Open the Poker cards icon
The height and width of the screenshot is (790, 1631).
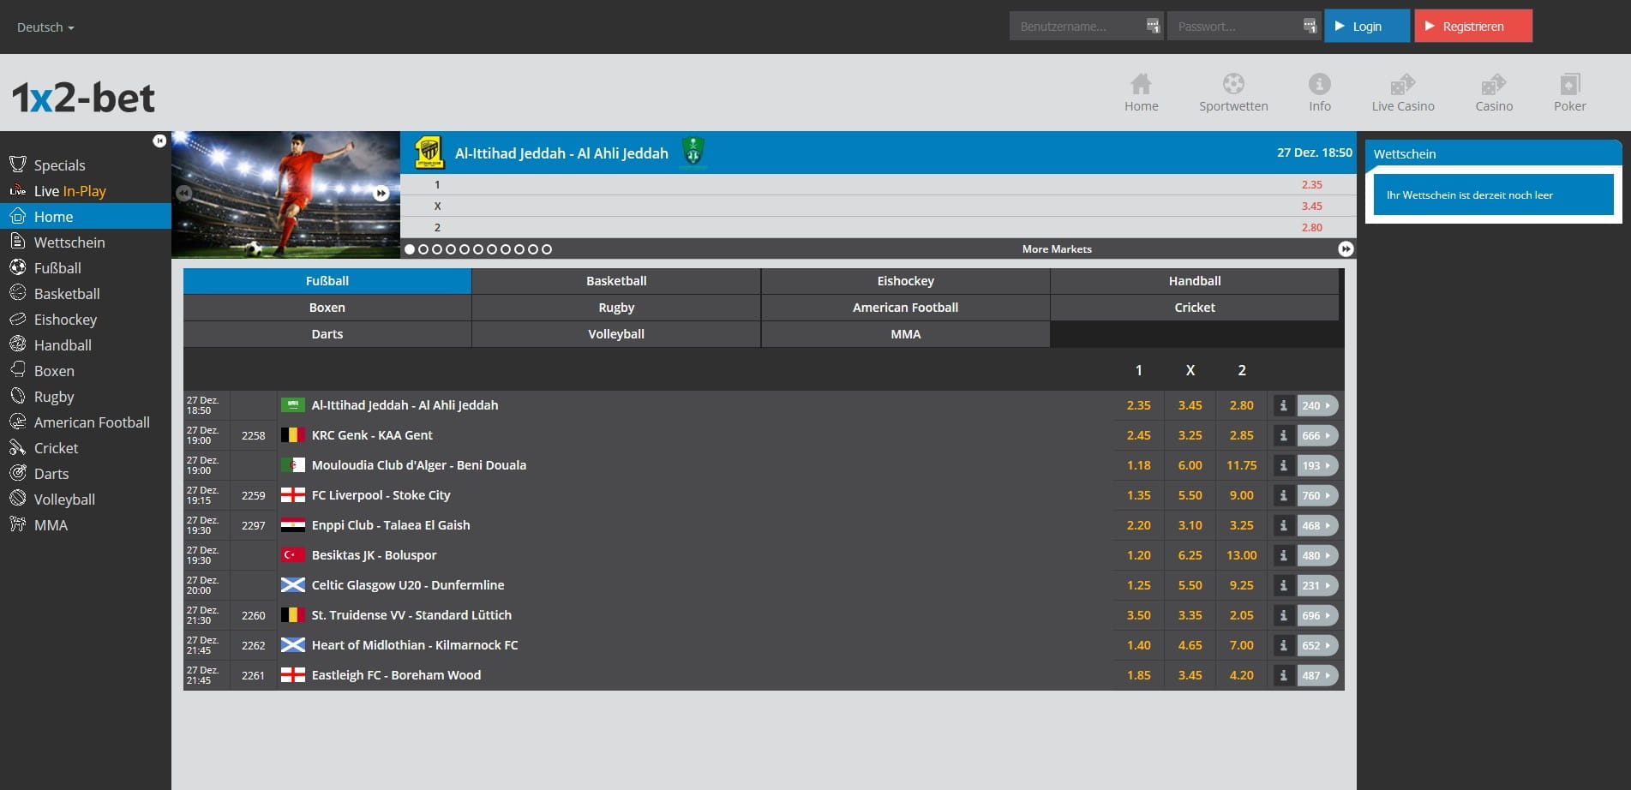(1570, 84)
